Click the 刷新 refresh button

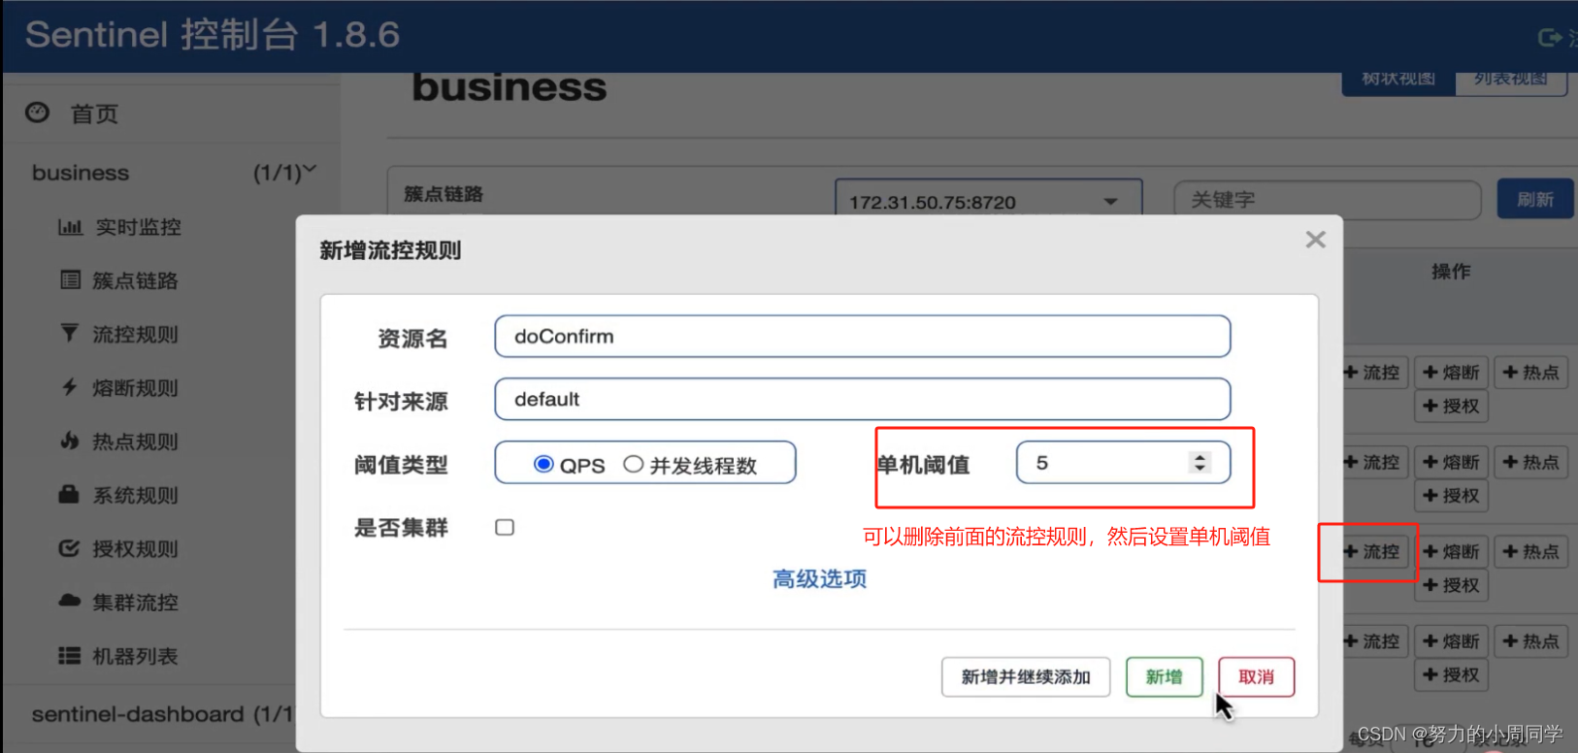click(1535, 200)
